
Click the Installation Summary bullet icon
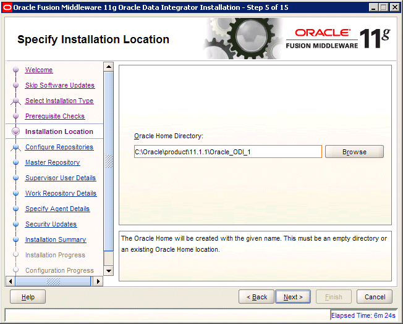point(15,239)
